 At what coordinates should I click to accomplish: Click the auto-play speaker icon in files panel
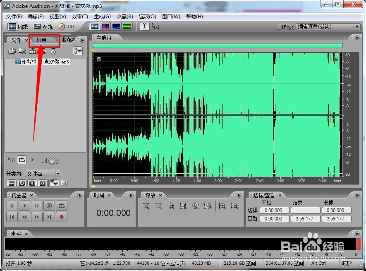pos(12,160)
